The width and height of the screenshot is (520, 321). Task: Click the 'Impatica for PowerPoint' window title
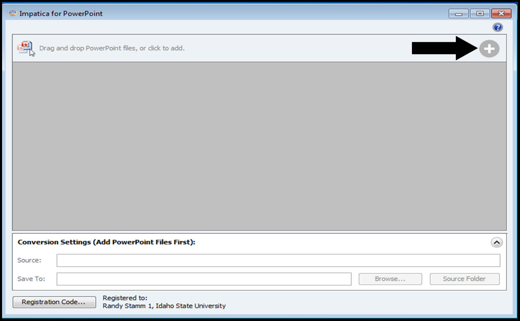[61, 14]
